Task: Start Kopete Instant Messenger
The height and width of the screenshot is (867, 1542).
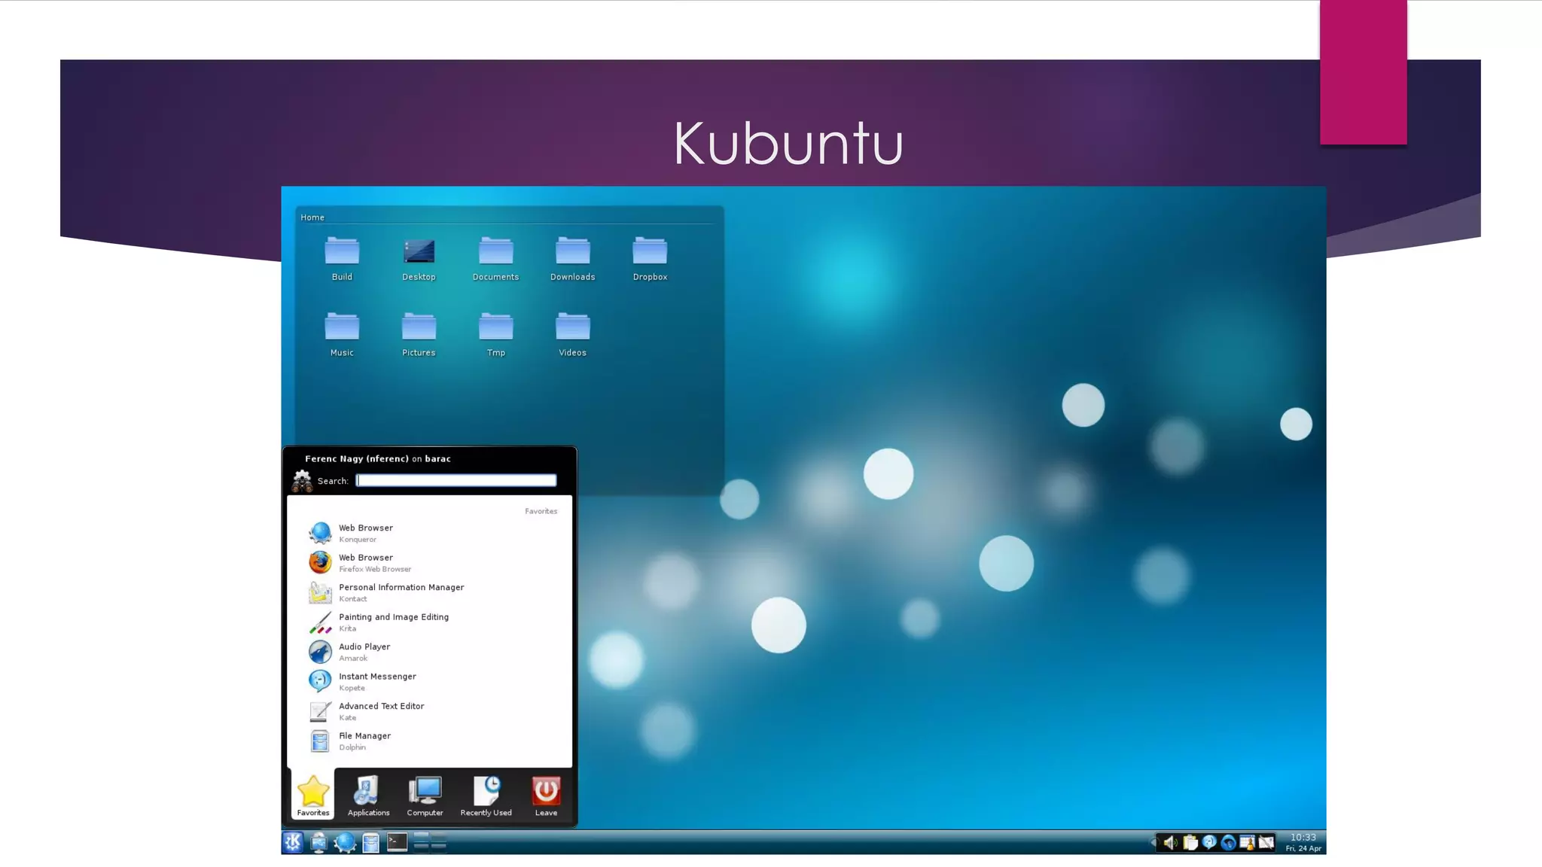Action: [429, 681]
